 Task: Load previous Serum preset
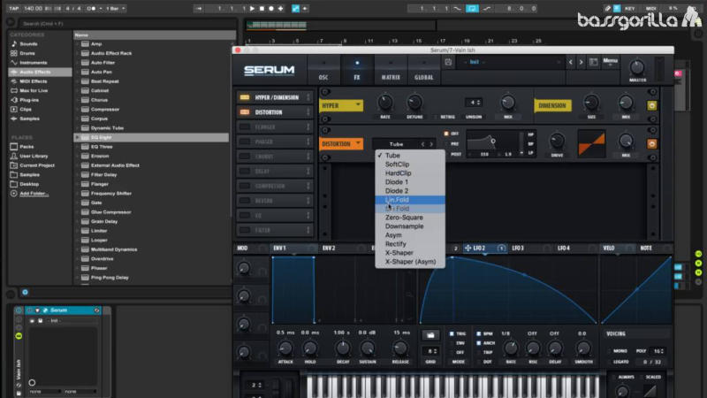[570, 62]
